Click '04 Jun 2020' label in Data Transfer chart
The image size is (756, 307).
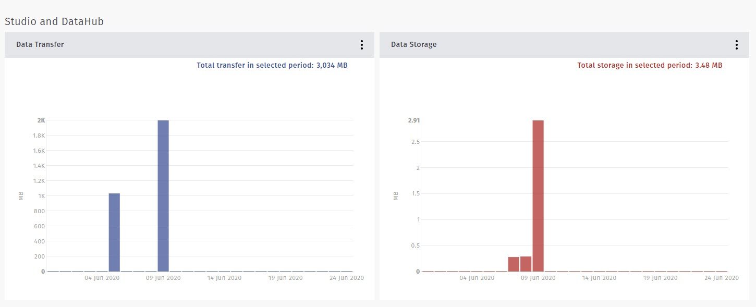click(x=102, y=278)
